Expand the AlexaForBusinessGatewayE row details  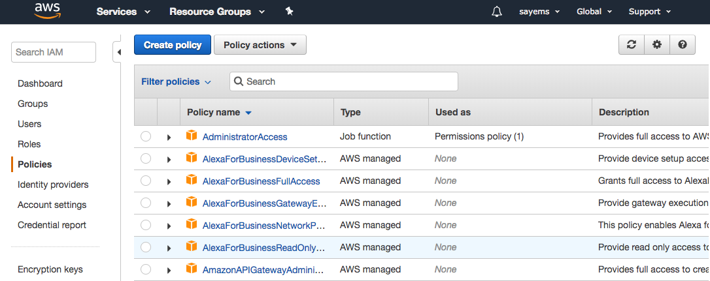pyautogui.click(x=169, y=204)
